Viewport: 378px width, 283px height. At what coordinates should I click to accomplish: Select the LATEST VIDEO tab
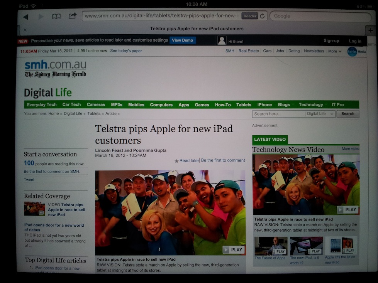click(x=270, y=140)
